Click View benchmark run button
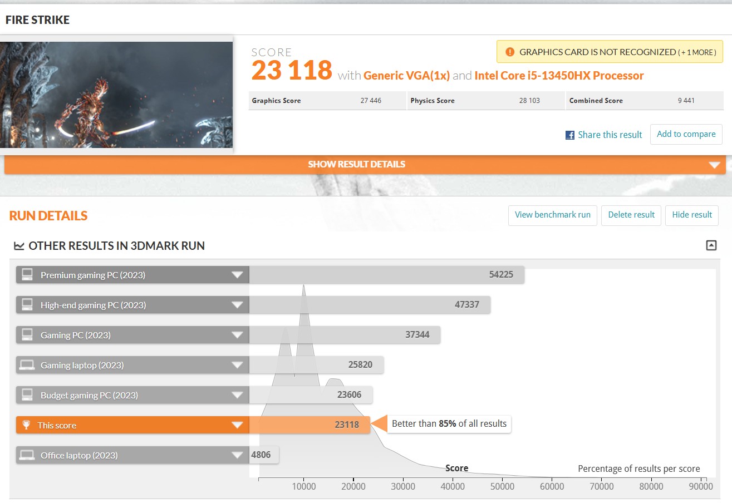Image resolution: width=732 pixels, height=503 pixels. coord(552,215)
